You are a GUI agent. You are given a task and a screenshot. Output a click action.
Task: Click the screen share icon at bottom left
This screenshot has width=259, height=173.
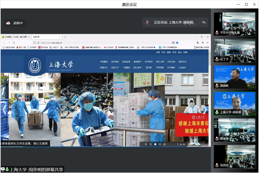(3, 169)
